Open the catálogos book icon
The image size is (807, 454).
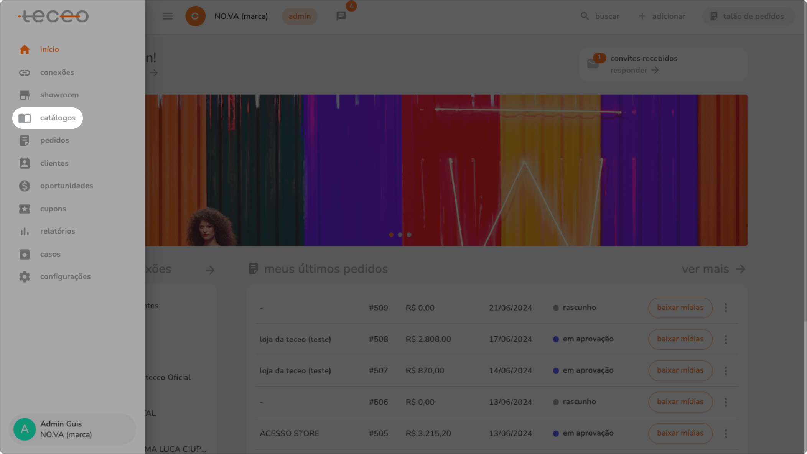[25, 118]
